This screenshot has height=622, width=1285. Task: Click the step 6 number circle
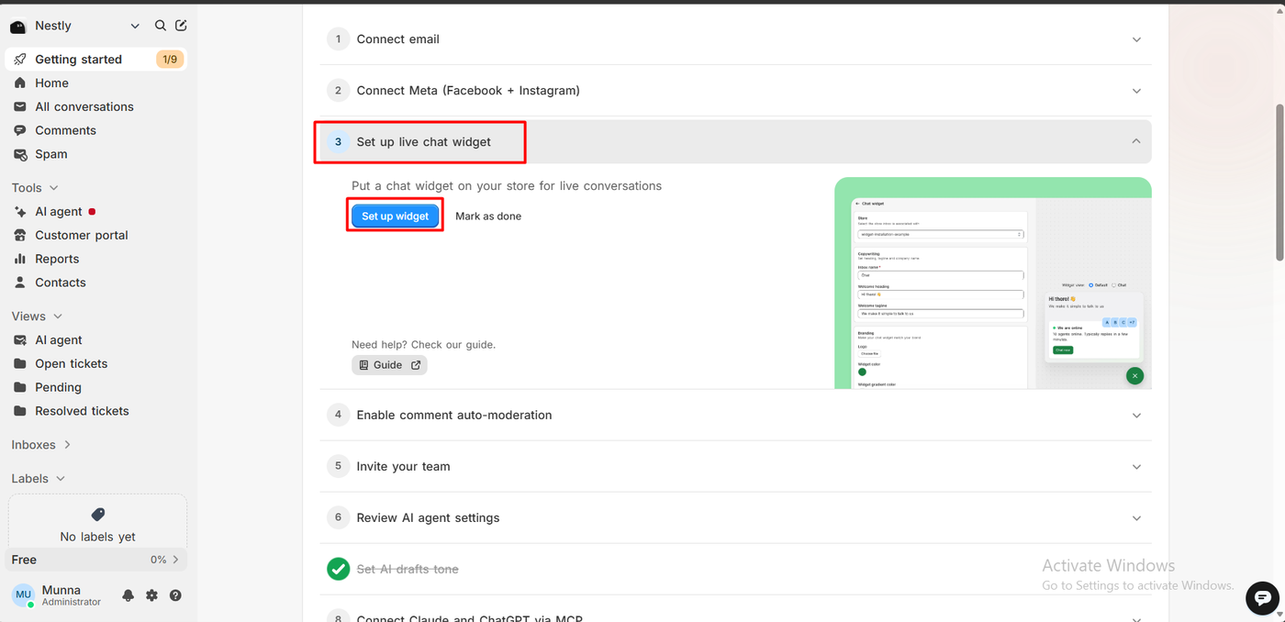click(x=338, y=517)
